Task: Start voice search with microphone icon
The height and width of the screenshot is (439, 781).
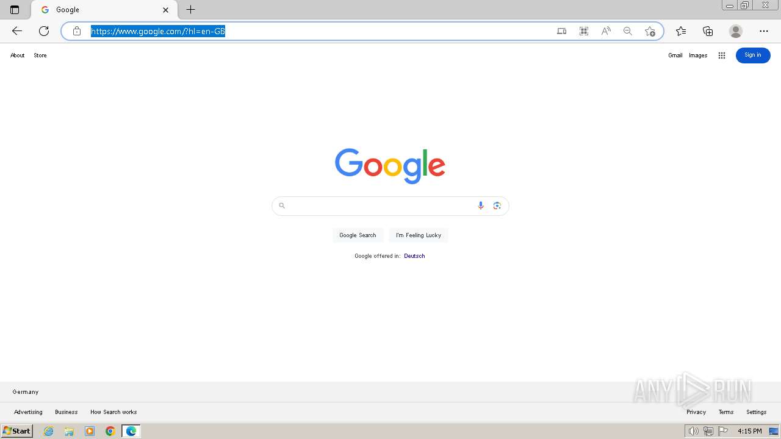Action: (x=481, y=205)
